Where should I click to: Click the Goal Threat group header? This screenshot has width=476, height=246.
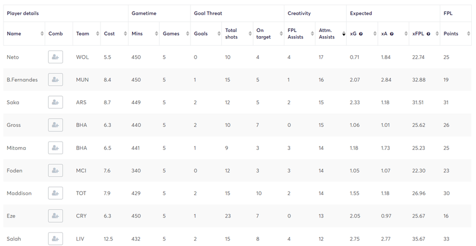click(237, 13)
